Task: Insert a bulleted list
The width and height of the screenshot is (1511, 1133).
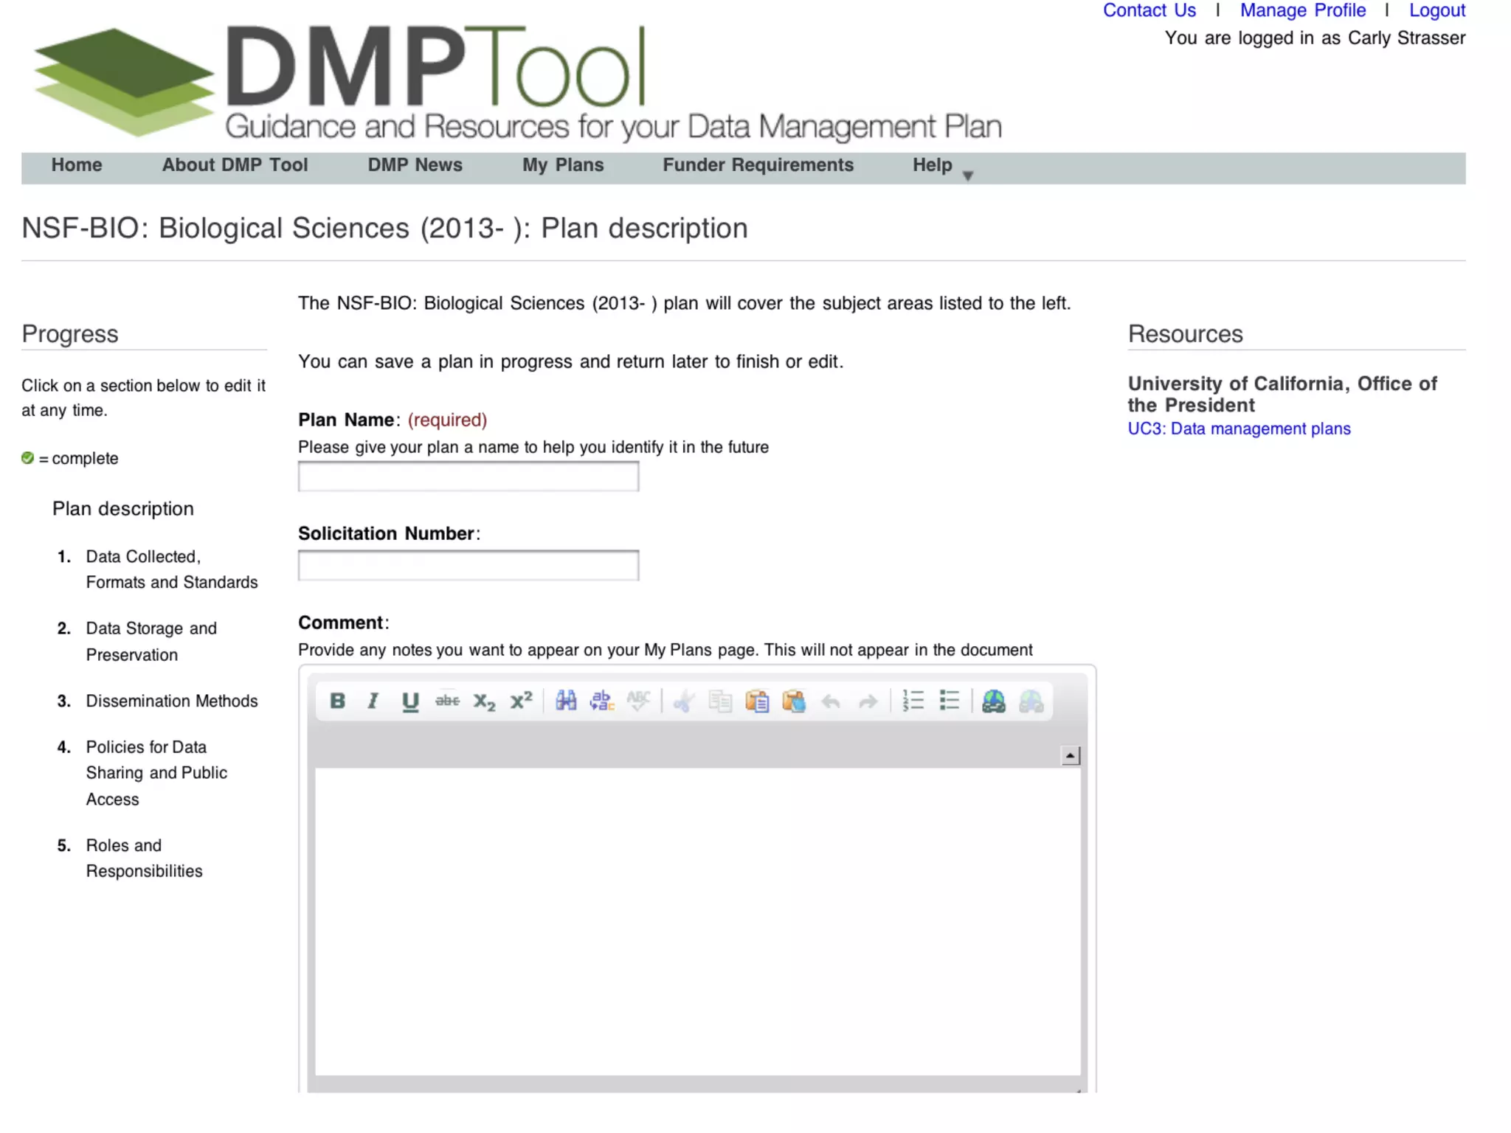Action: tap(950, 701)
